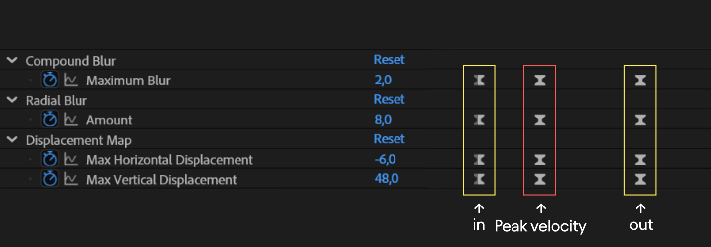This screenshot has height=247, width=711.
Task: Click graph icon beside Max Horizontal Displacement
Action: (x=72, y=159)
